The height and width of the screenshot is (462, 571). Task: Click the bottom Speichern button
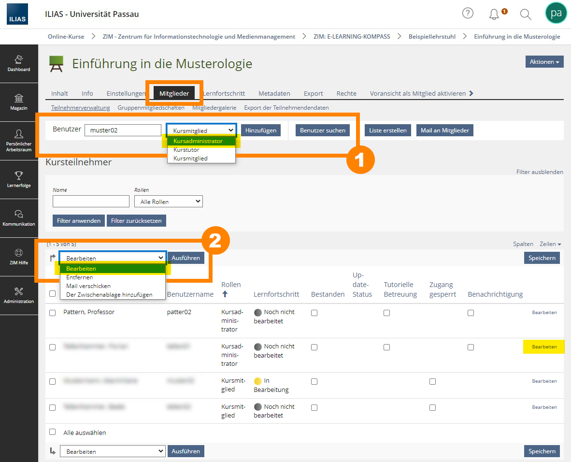542,451
